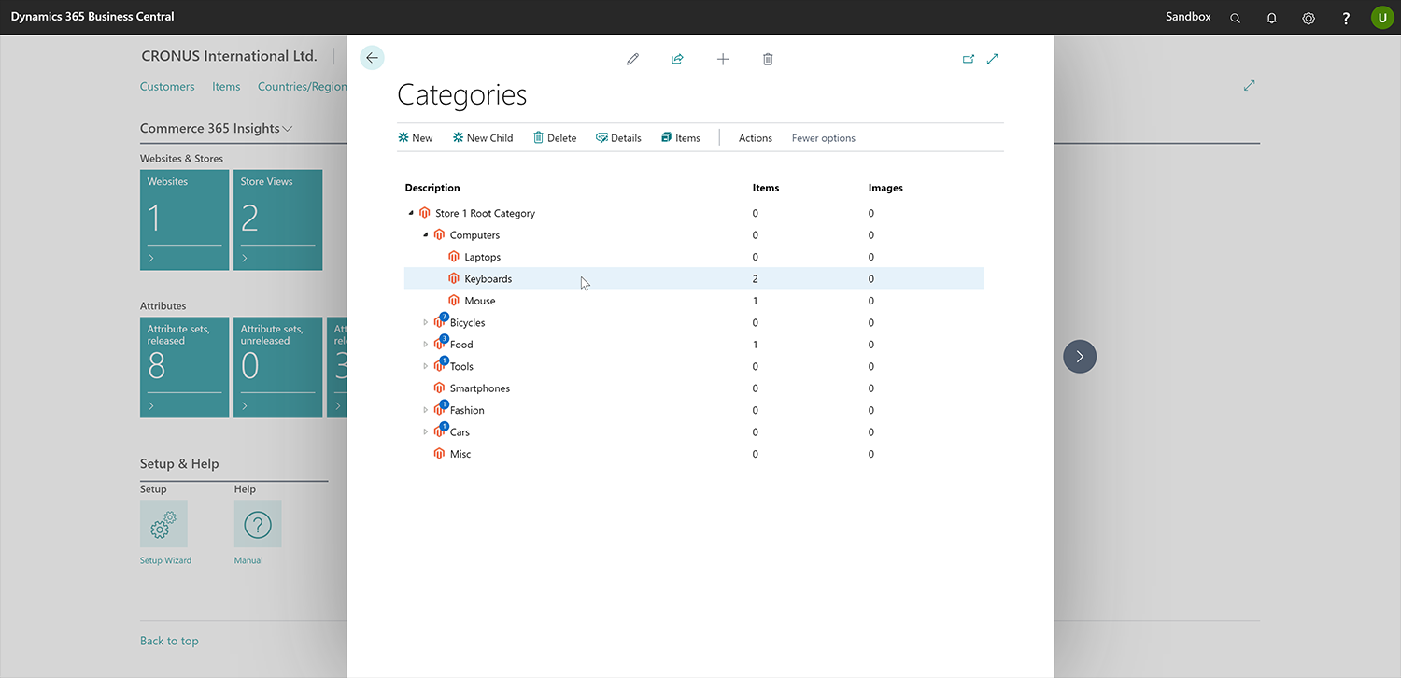Open search magnifier in top bar
Image resolution: width=1401 pixels, height=678 pixels.
[1235, 18]
